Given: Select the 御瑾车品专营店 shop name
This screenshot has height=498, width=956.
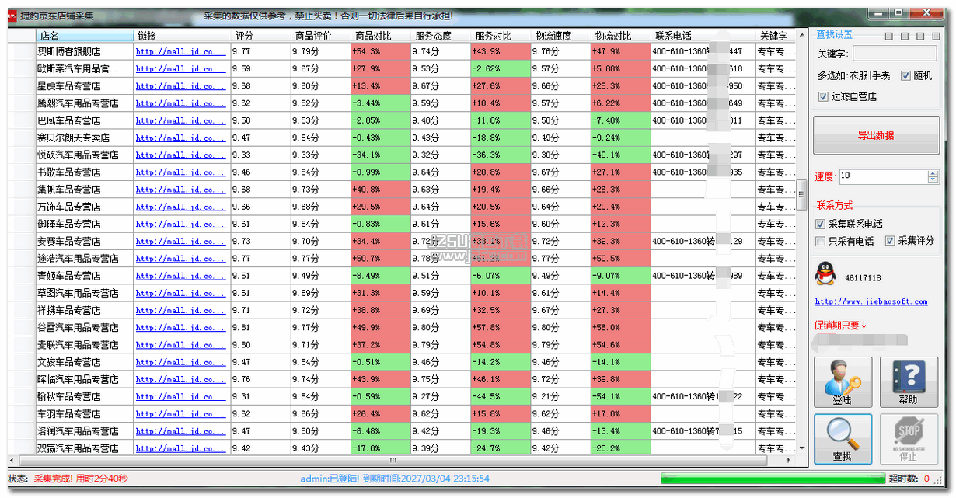Looking at the screenshot, I should pyautogui.click(x=68, y=224).
